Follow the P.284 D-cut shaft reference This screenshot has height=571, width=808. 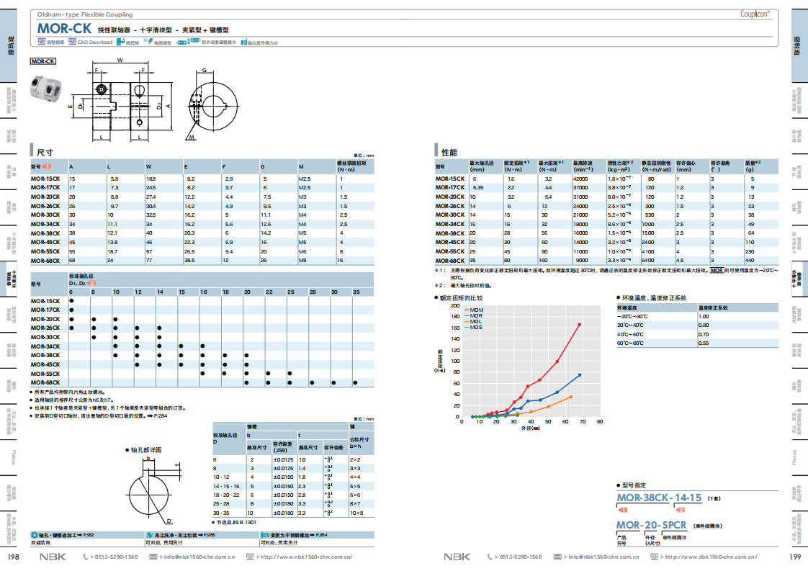tap(161, 416)
